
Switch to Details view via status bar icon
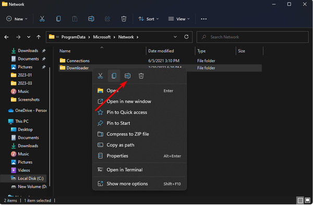pos(300,200)
